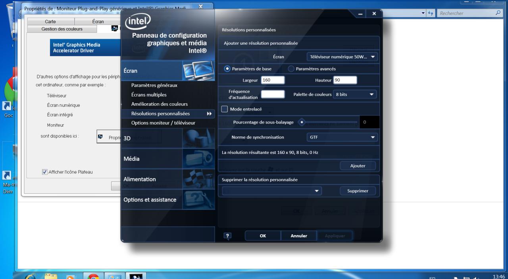This screenshot has height=279, width=508.
Task: Click the Largeur input field
Action: point(273,80)
